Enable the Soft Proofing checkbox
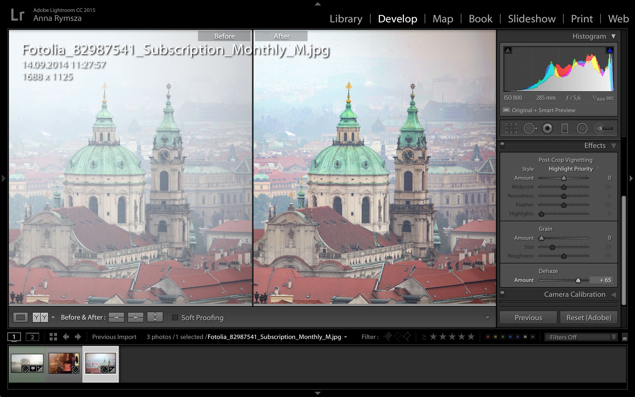Screen dimensions: 635x397 pos(175,318)
